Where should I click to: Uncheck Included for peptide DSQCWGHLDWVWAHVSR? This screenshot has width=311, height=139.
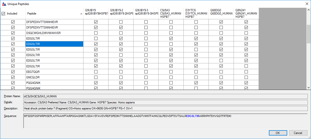[13, 33]
